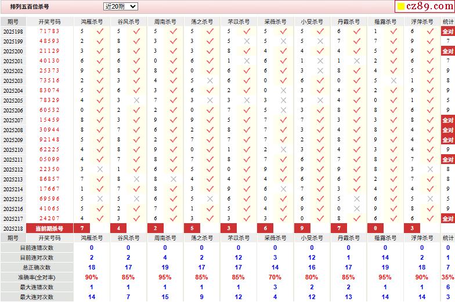Click the red check mark in 周南杀号 column, row 2025207
Screen dimensions: 455x302
tap(173, 119)
